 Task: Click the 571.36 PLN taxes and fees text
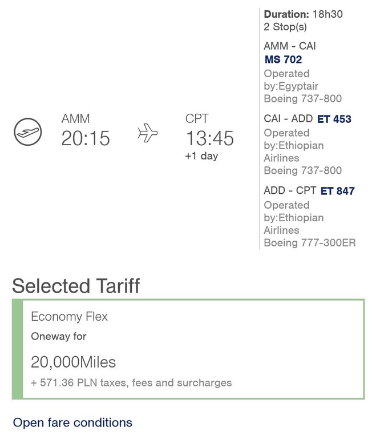(x=131, y=383)
